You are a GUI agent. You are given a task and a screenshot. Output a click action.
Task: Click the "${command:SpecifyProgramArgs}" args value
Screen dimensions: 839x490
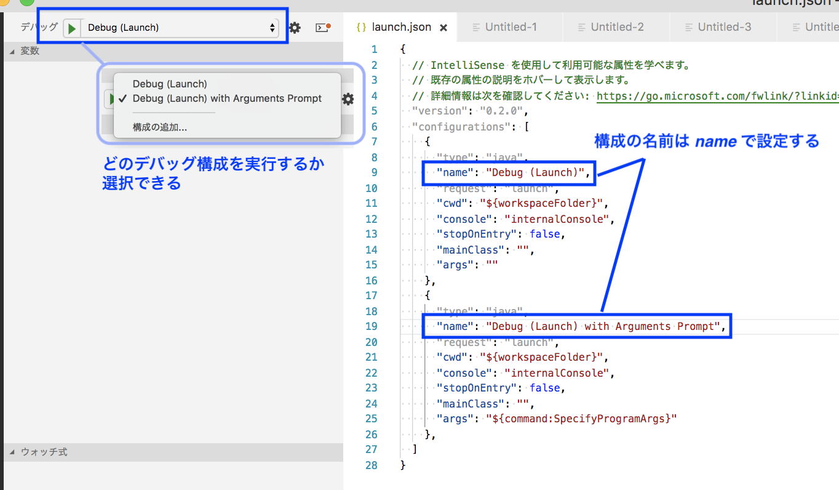tap(581, 419)
